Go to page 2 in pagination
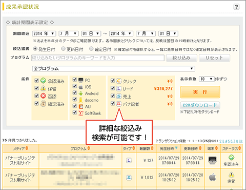Viewport: 246px width, 190px height. pyautogui.click(x=220, y=141)
